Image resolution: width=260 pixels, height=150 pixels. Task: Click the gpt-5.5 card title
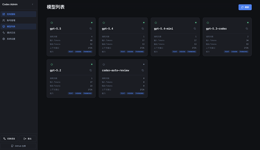click(55, 29)
